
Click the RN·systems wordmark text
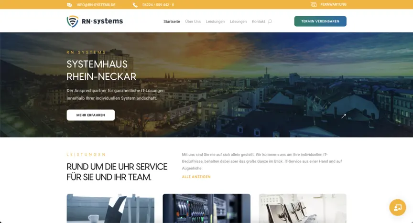[102, 21]
